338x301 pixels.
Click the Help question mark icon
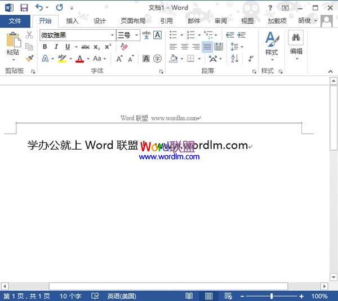click(x=270, y=8)
